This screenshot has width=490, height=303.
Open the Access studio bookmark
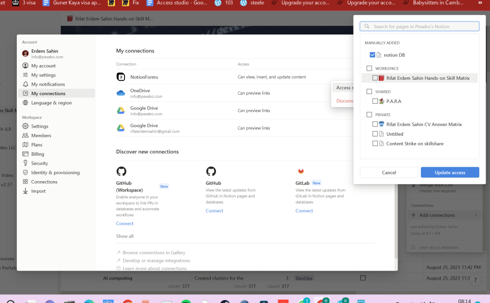click(x=177, y=3)
